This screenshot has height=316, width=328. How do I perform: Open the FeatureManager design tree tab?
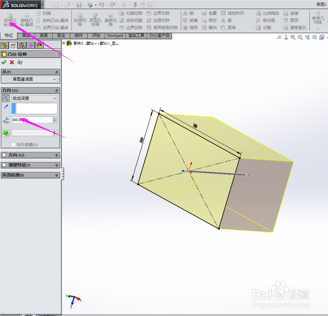(4, 45)
